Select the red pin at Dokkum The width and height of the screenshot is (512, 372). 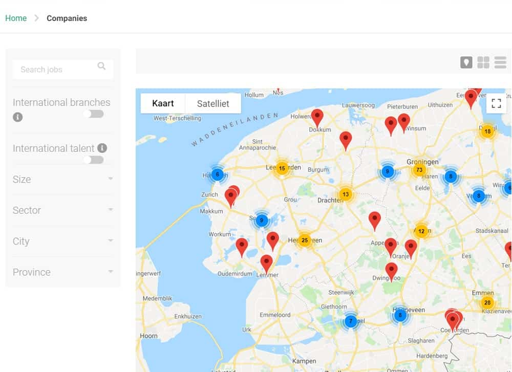pyautogui.click(x=317, y=118)
